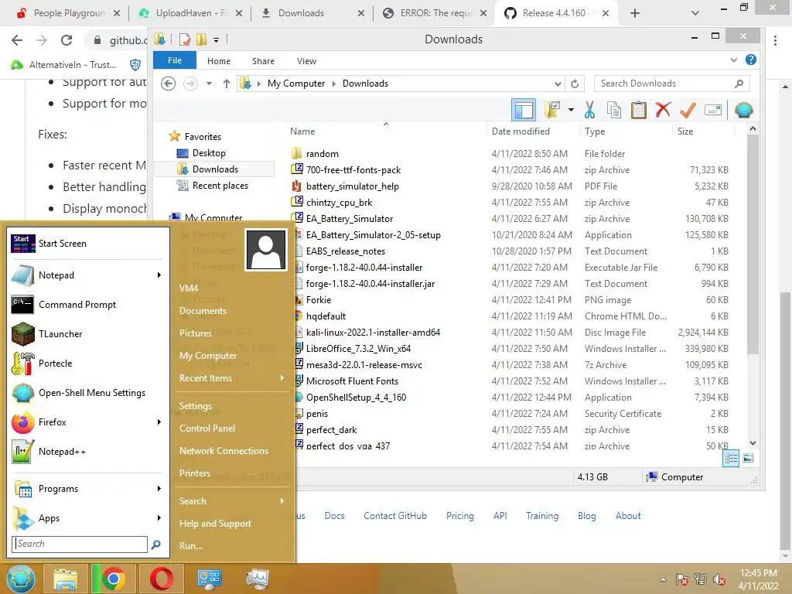
Task: Expand the Explorer ribbon chevron
Action: (x=734, y=60)
